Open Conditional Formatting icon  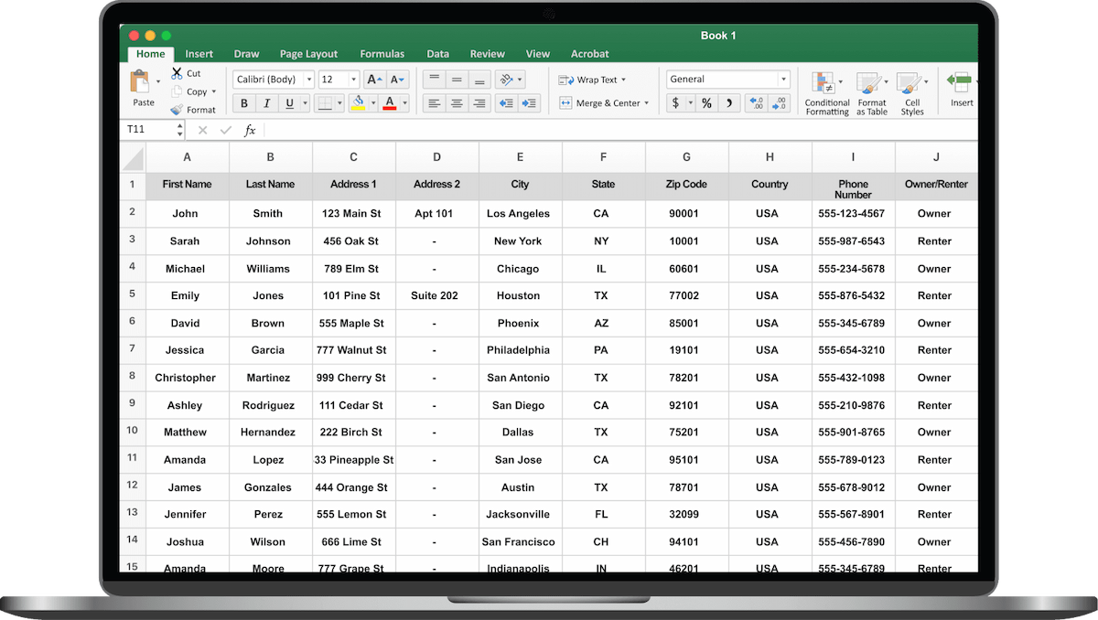[826, 84]
